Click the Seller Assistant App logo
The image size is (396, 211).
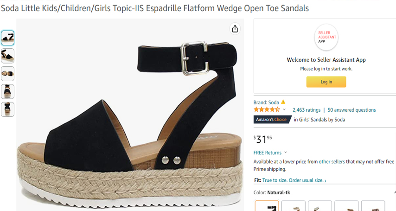click(326, 37)
